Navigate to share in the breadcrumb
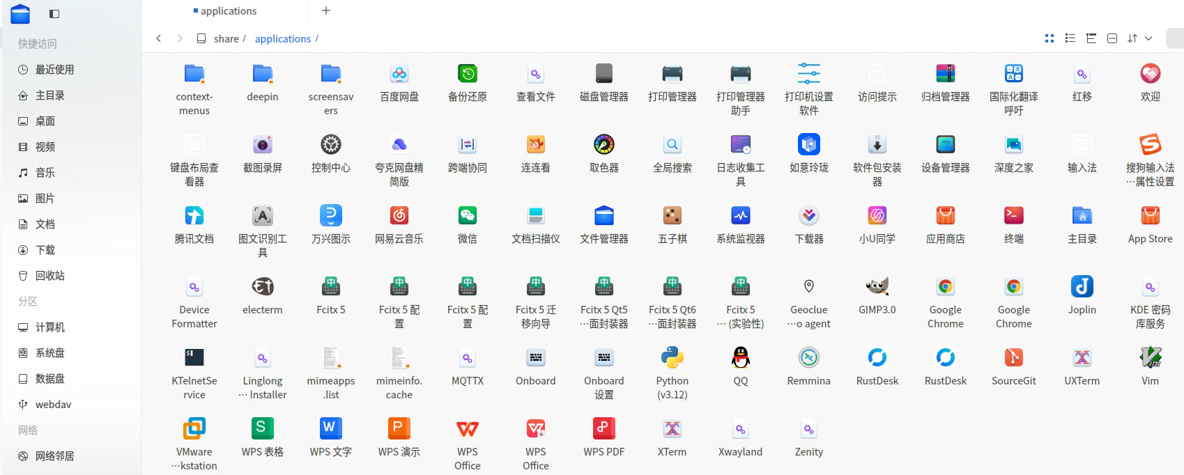The width and height of the screenshot is (1184, 475). (226, 39)
